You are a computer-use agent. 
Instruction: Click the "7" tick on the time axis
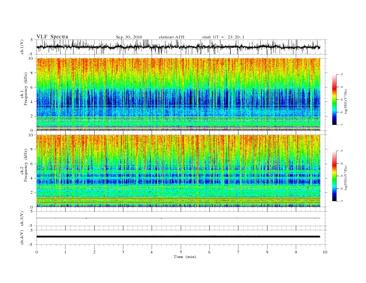(x=238, y=252)
